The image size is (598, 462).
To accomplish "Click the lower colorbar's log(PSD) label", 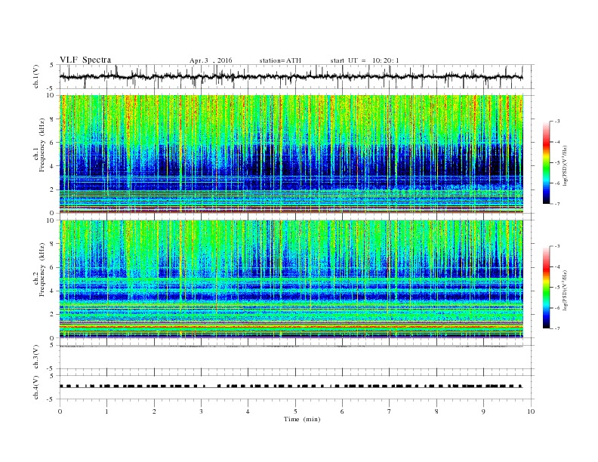I will point(565,289).
